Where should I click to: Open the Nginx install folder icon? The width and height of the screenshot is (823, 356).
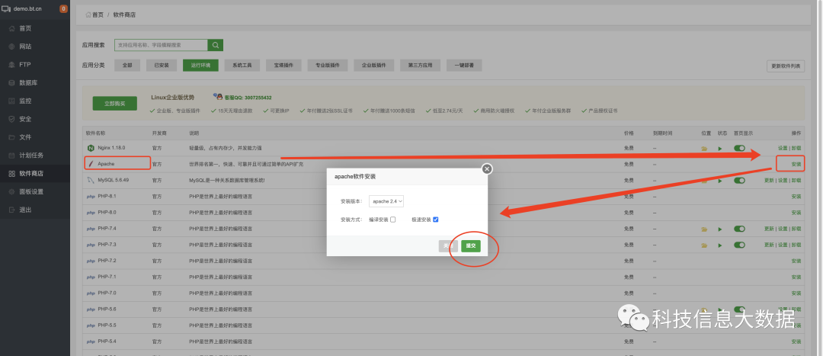click(x=704, y=149)
